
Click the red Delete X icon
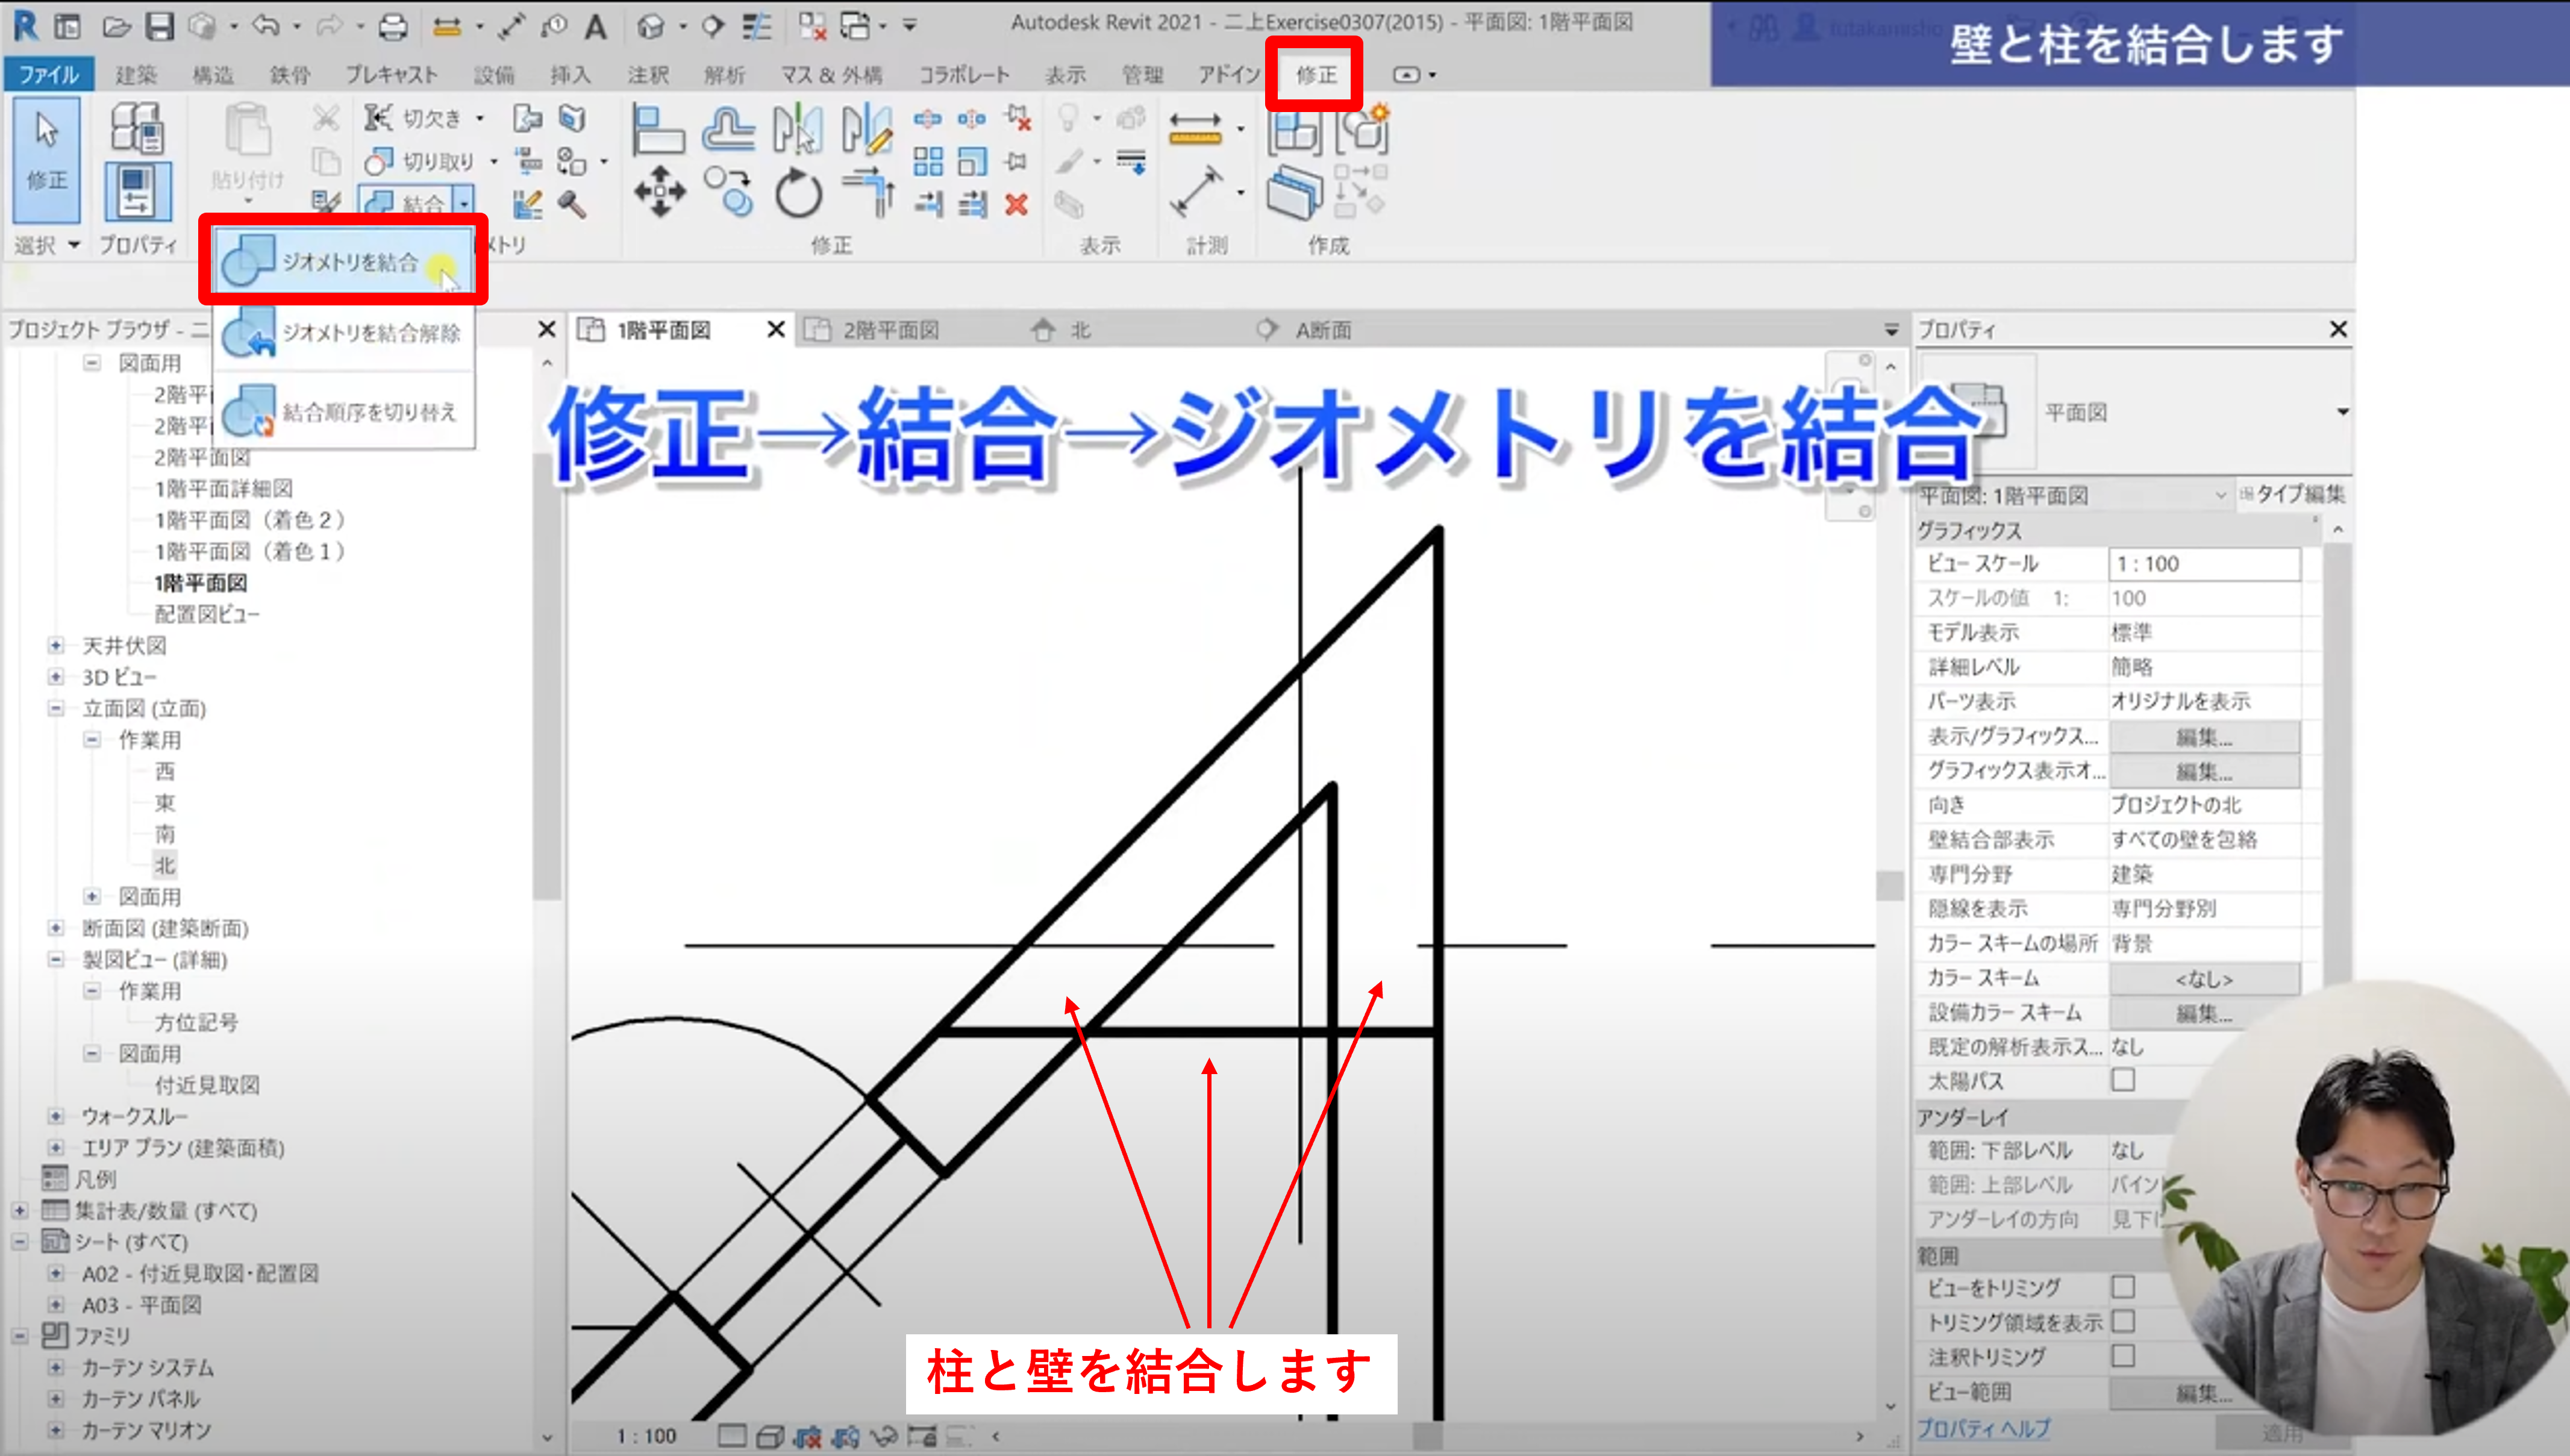(1016, 205)
